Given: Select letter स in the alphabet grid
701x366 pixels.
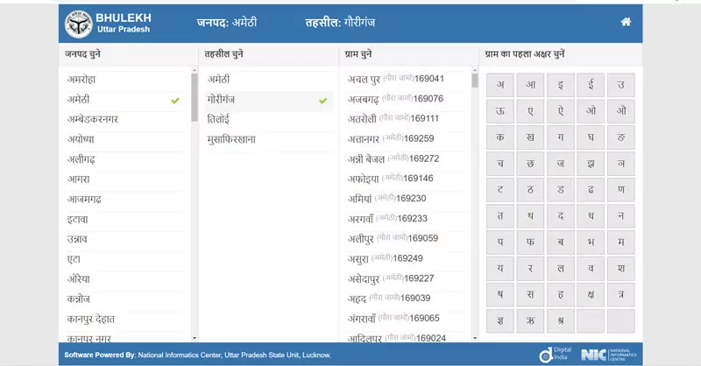Looking at the screenshot, I should click(530, 294).
